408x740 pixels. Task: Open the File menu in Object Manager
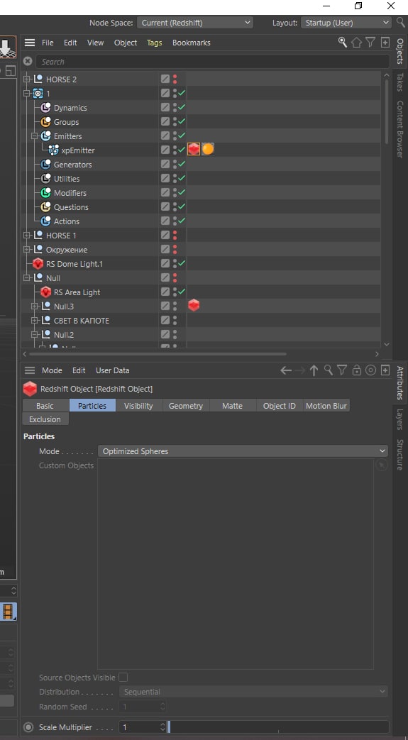point(48,43)
